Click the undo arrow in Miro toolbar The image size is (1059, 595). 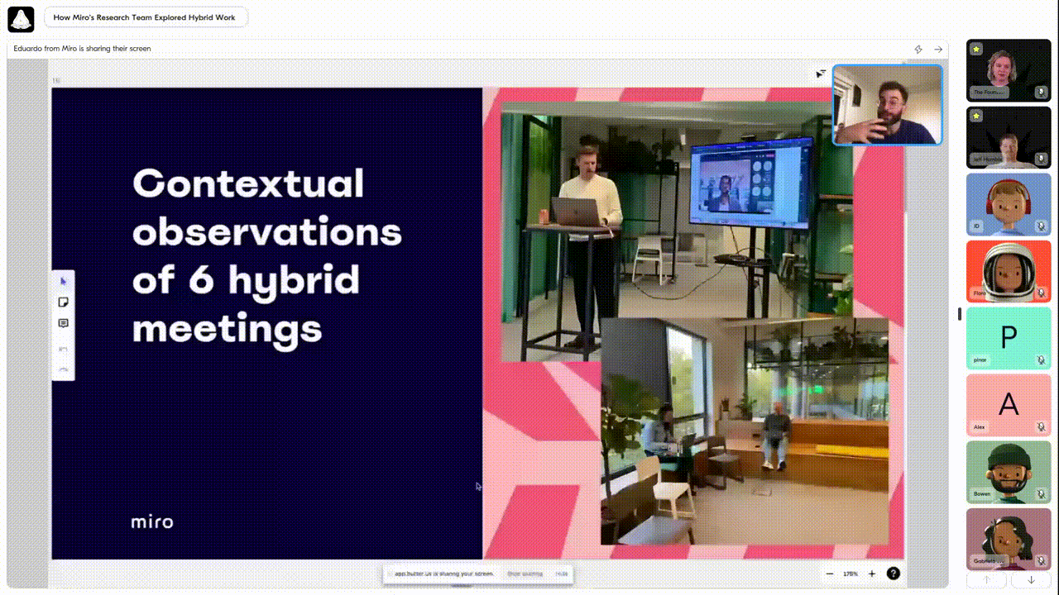[64, 350]
